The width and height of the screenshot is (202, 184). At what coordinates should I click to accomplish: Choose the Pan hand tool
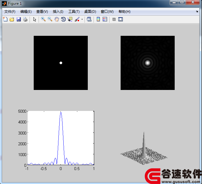click(x=57, y=19)
